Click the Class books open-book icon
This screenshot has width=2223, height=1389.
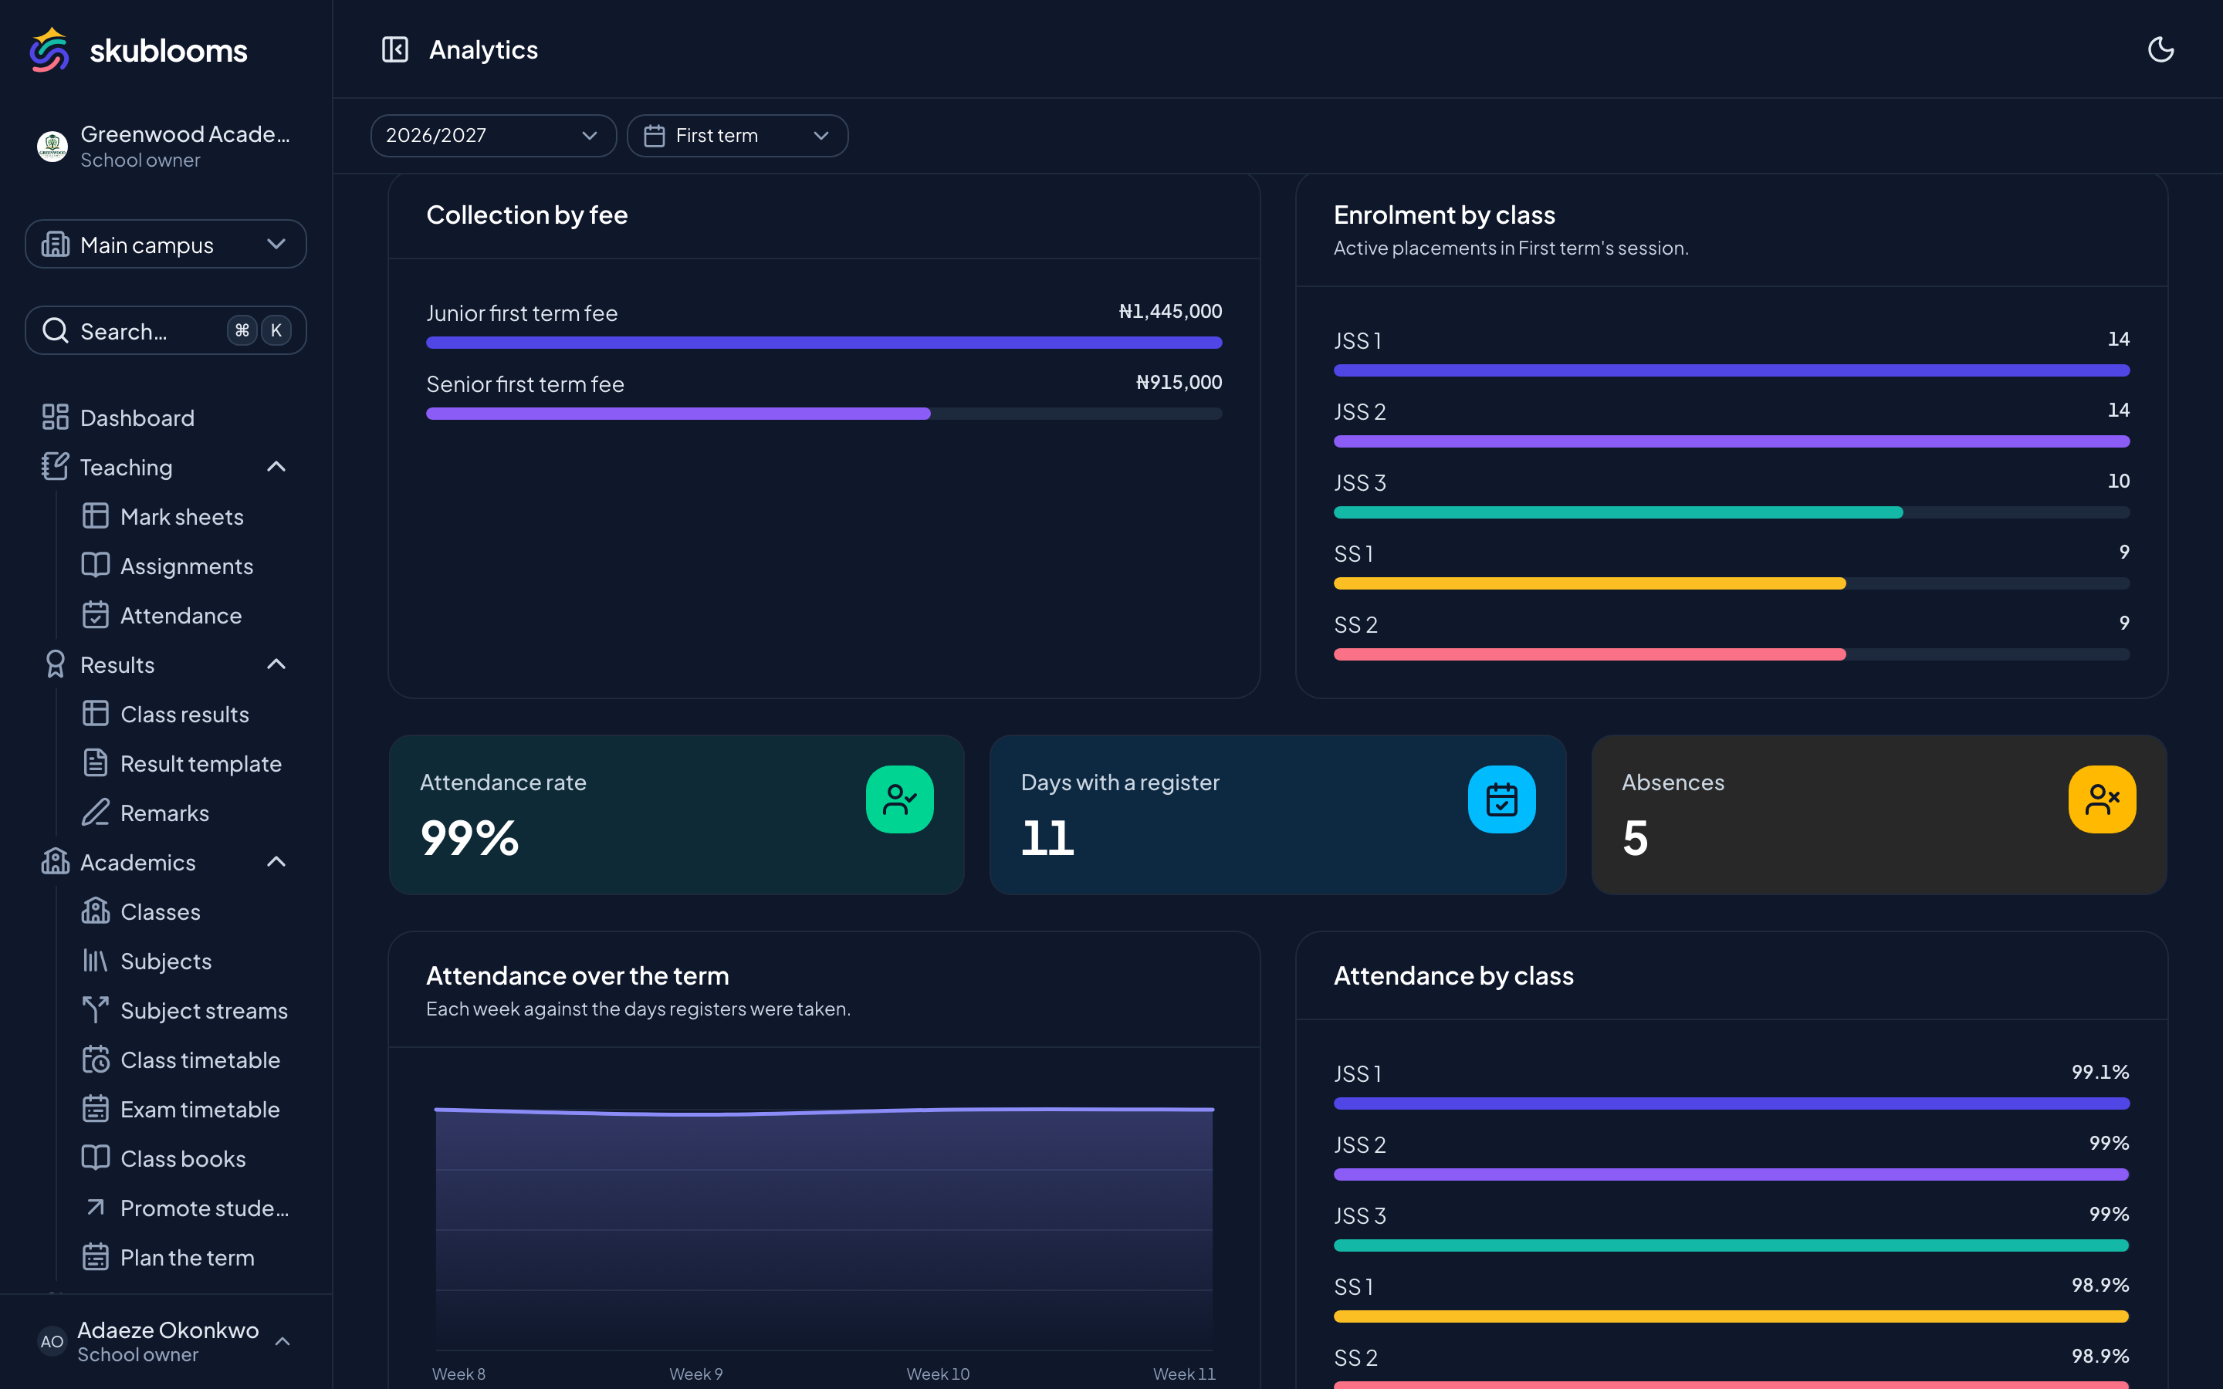[96, 1157]
